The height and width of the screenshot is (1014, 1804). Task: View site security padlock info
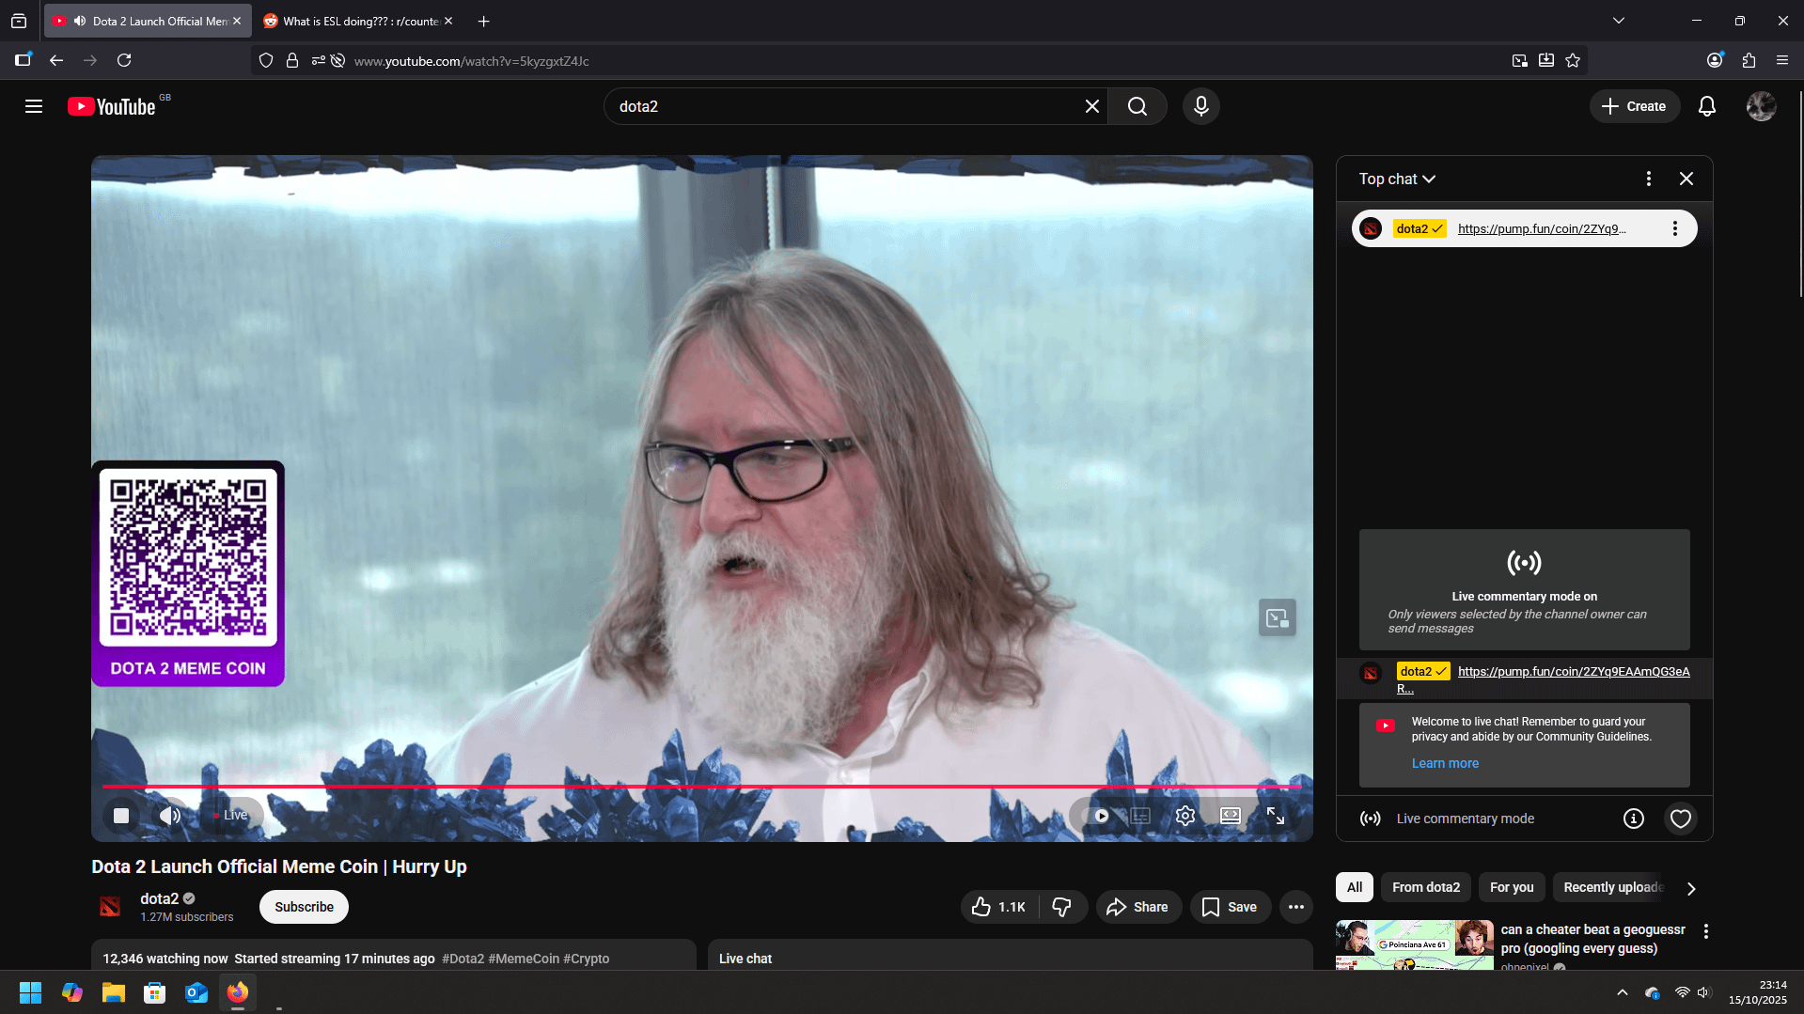(x=292, y=60)
